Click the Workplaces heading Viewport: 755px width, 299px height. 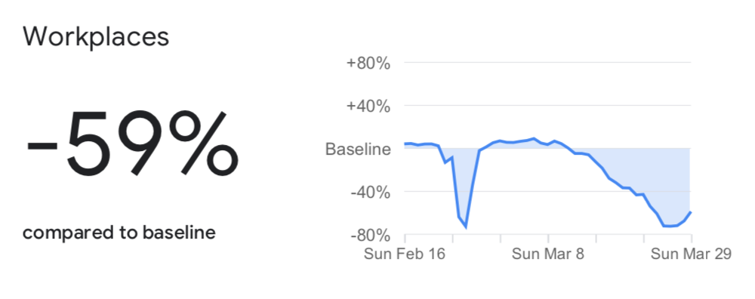point(96,37)
